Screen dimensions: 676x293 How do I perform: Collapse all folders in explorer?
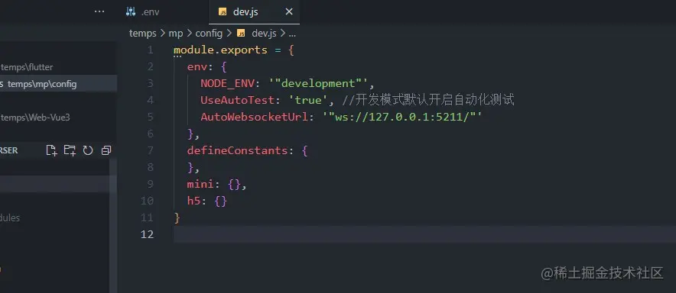[x=106, y=150]
